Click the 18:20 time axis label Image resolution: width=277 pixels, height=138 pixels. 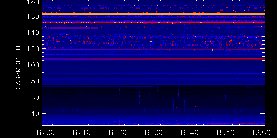coord(117,132)
